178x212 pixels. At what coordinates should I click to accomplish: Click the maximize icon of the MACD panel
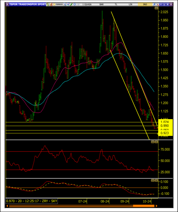[153, 180]
